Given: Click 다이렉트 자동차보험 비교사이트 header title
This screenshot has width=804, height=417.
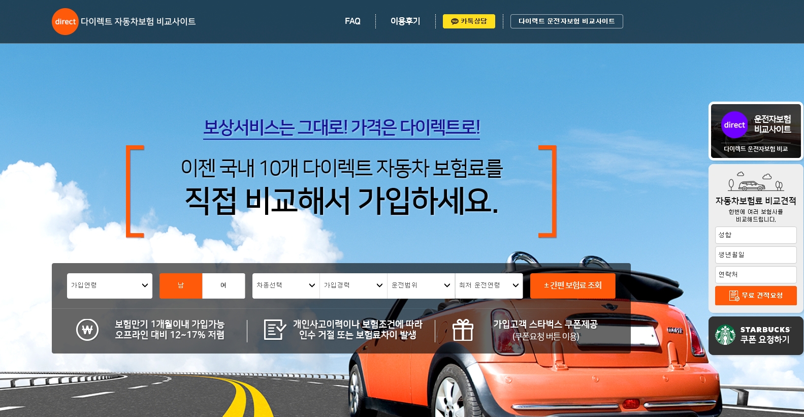Looking at the screenshot, I should [138, 21].
